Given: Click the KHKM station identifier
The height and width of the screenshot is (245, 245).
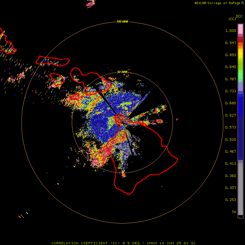Looking at the screenshot, I should click(x=152, y=243).
